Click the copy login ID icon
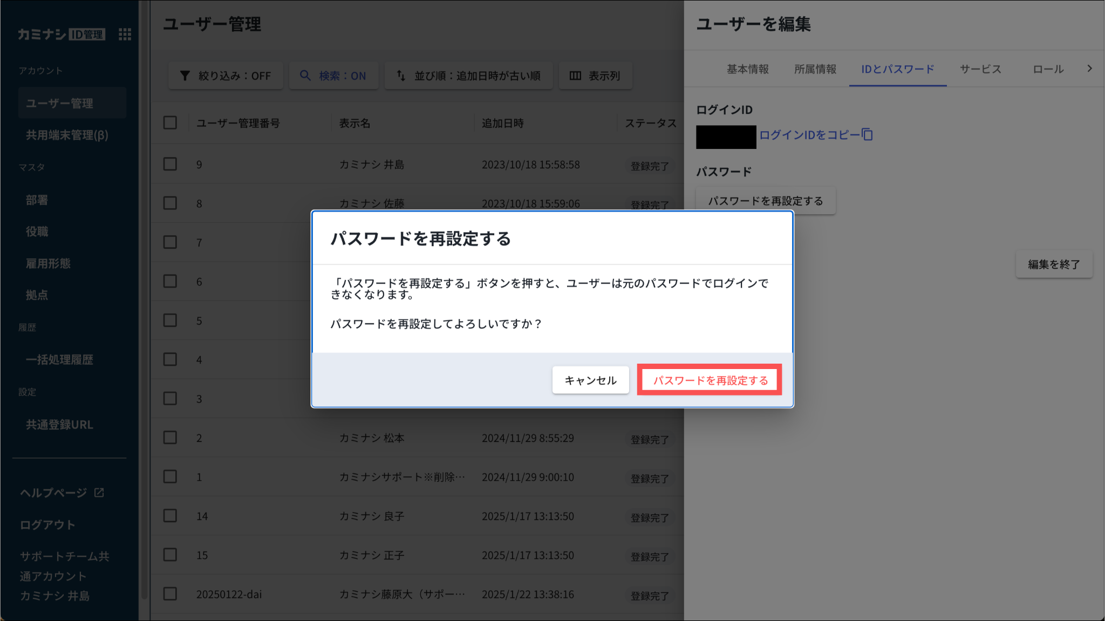Screen dimensions: 1105x621 tap(867, 134)
